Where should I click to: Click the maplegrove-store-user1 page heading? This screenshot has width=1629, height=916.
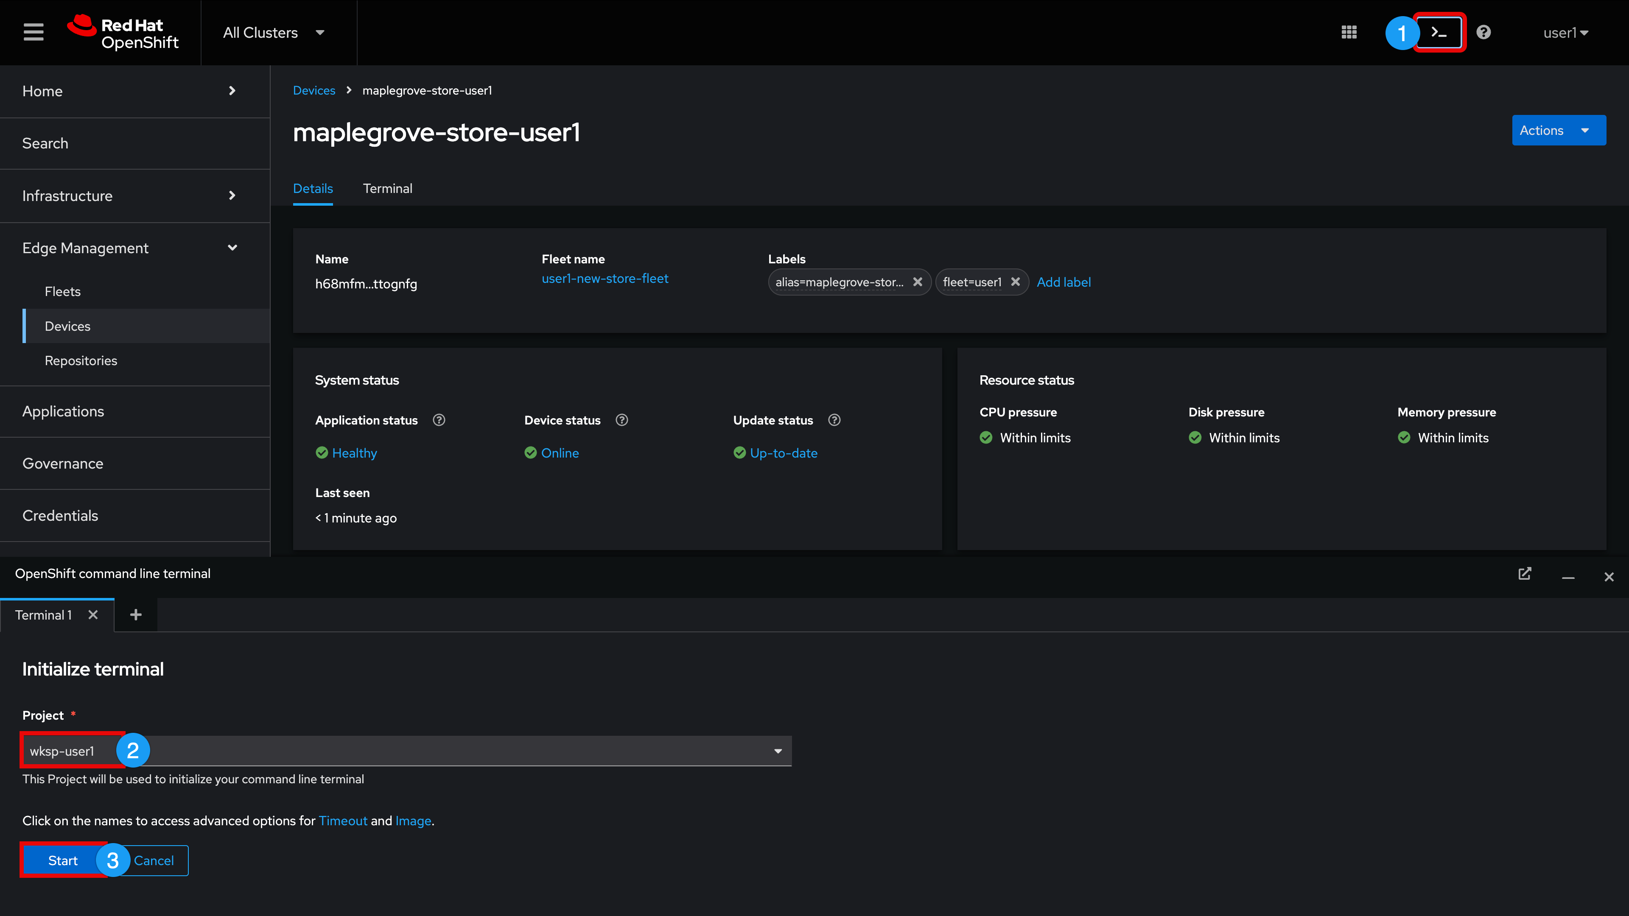437,132
